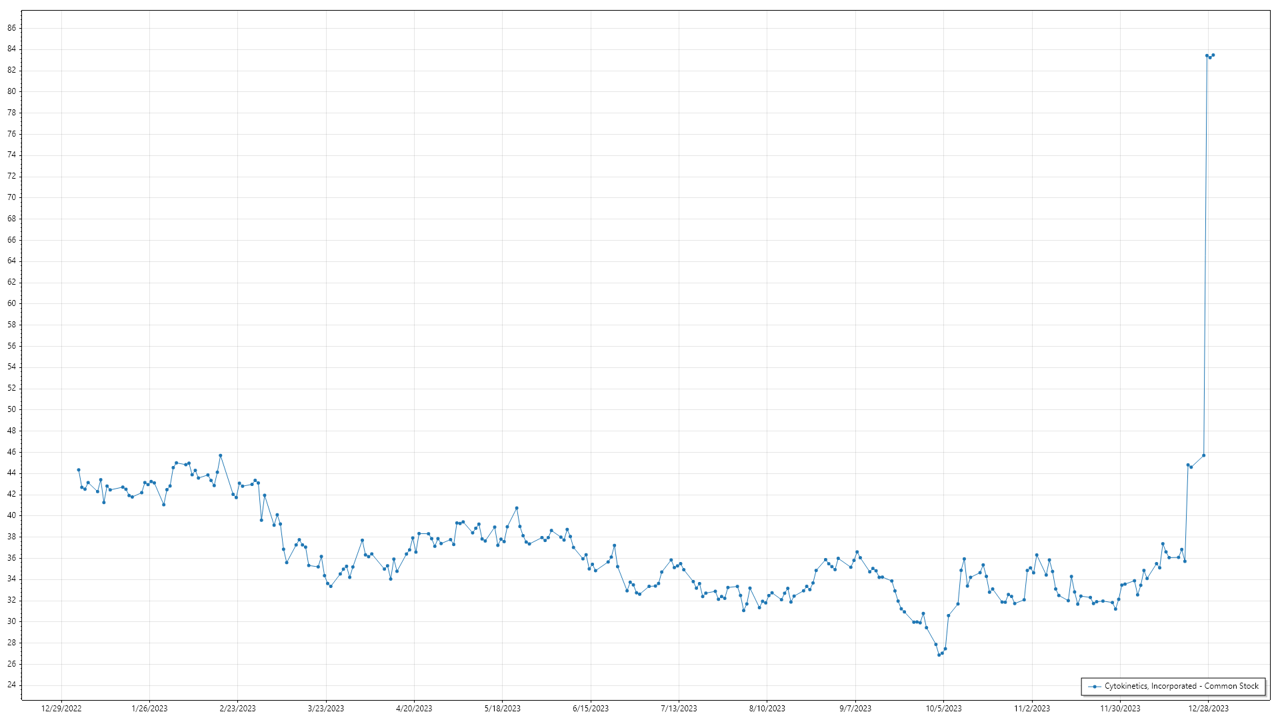Viewport: 1280px width, 720px height.
Task: Click the 44 y-axis tick label
Action: pos(12,473)
